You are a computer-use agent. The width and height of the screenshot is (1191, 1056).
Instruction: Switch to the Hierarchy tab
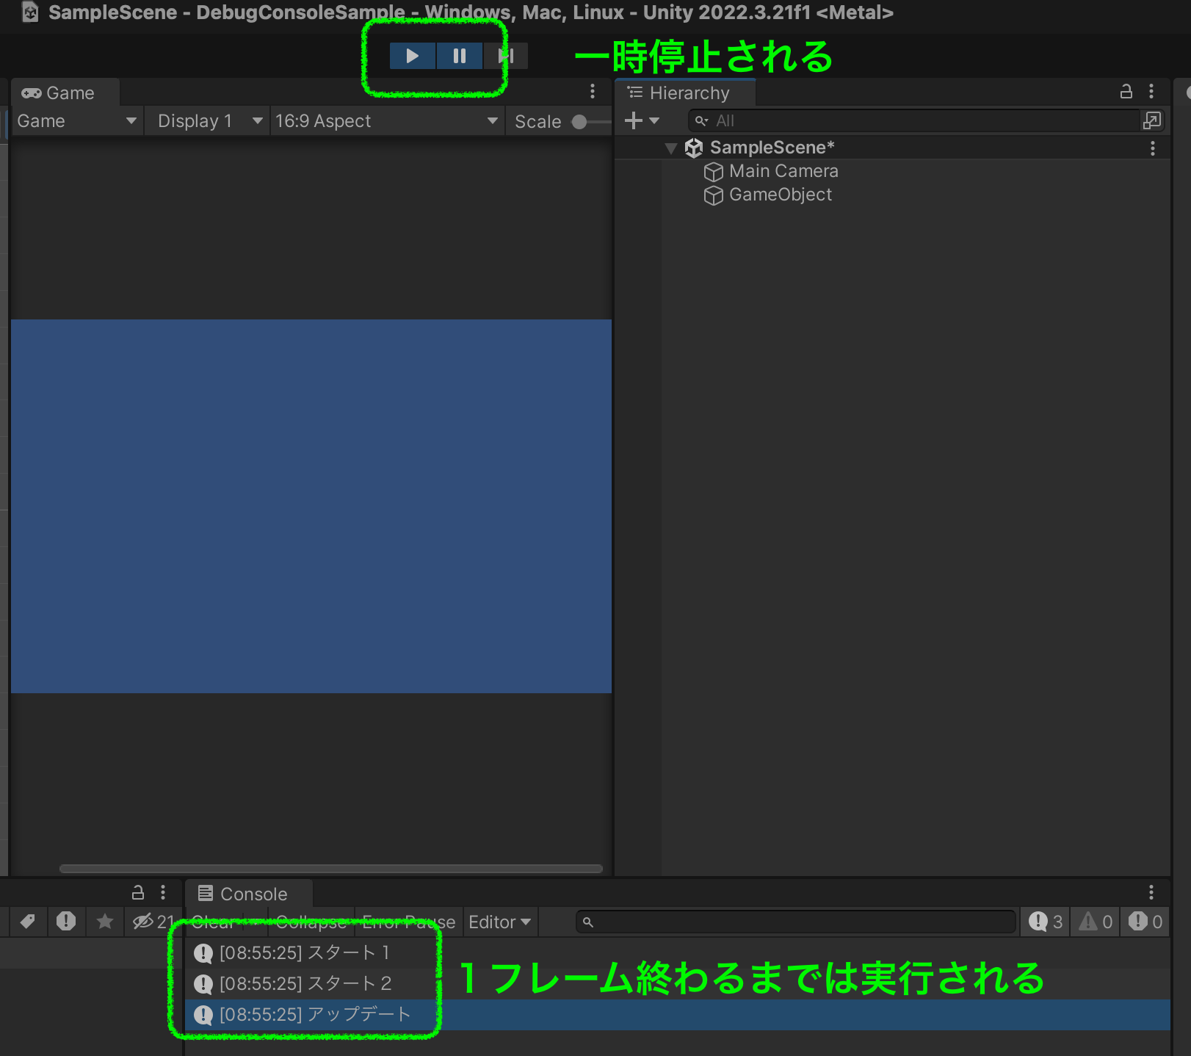click(x=684, y=93)
